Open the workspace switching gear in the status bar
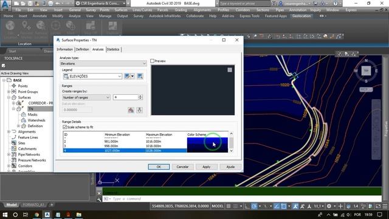Image resolution: width=389 pixels, height=219 pixels. pos(329,206)
